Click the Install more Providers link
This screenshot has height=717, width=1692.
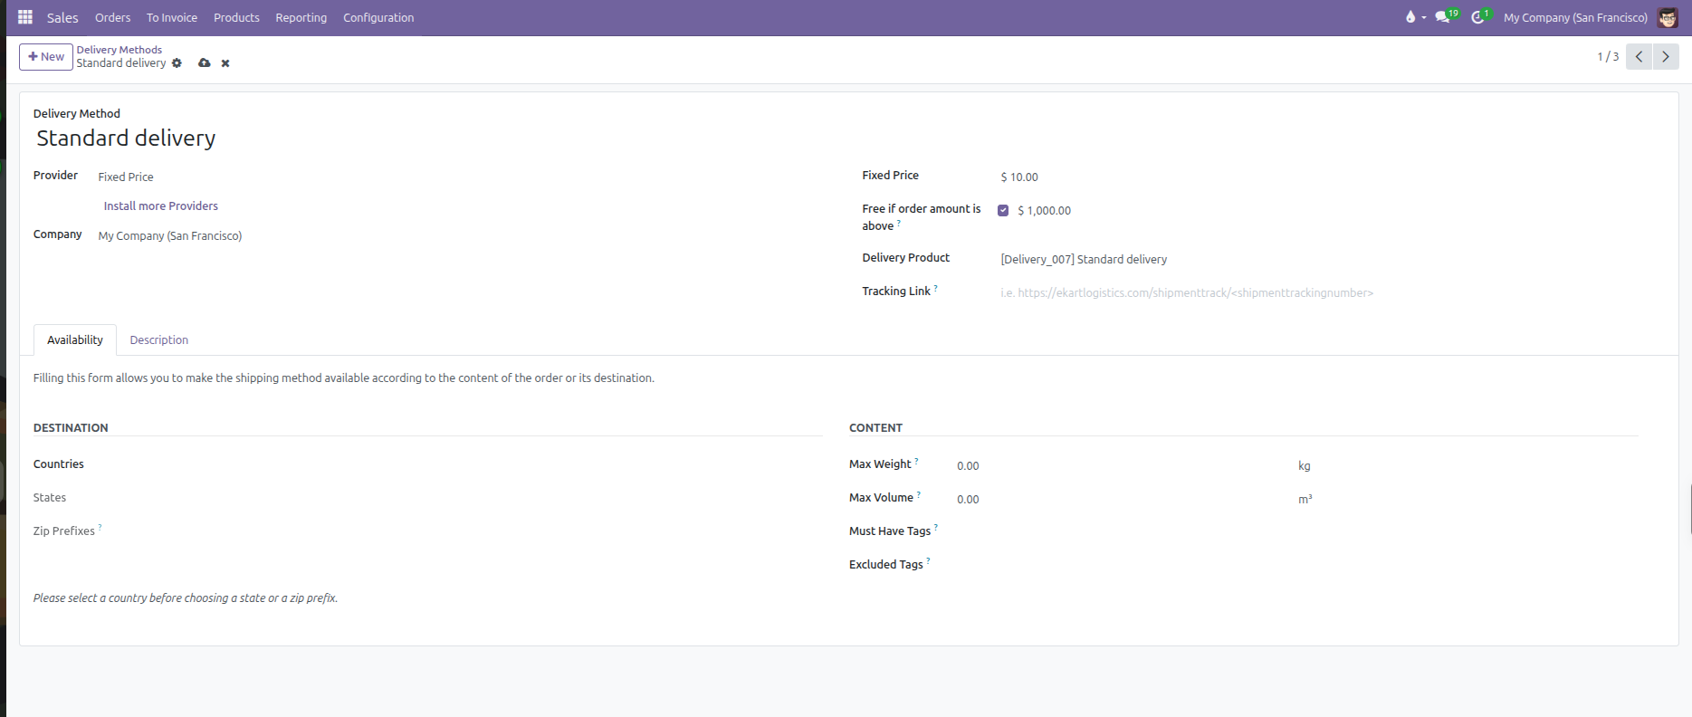(161, 206)
